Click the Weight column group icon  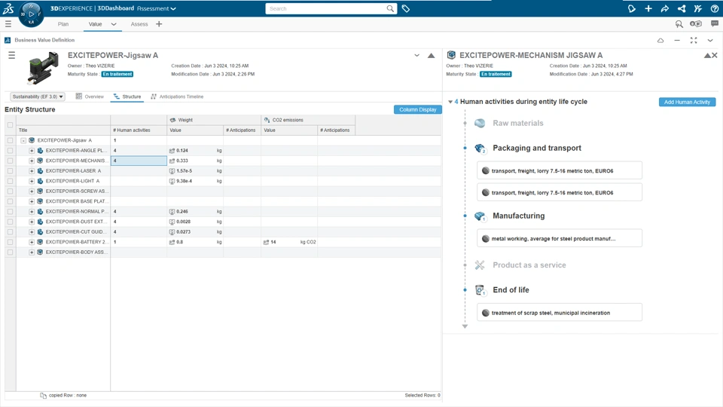(172, 120)
